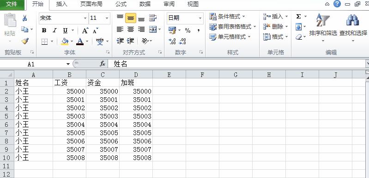
Task: Click the Fill down arrow icon
Action: pos(298,27)
